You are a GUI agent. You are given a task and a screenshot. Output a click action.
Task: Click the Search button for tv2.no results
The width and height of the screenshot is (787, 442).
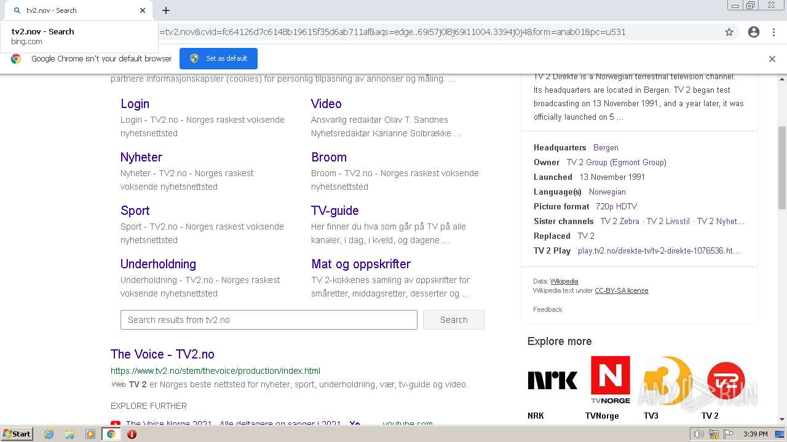pos(454,320)
